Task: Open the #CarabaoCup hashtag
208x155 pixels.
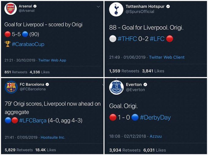Action: pyautogui.click(x=28, y=44)
